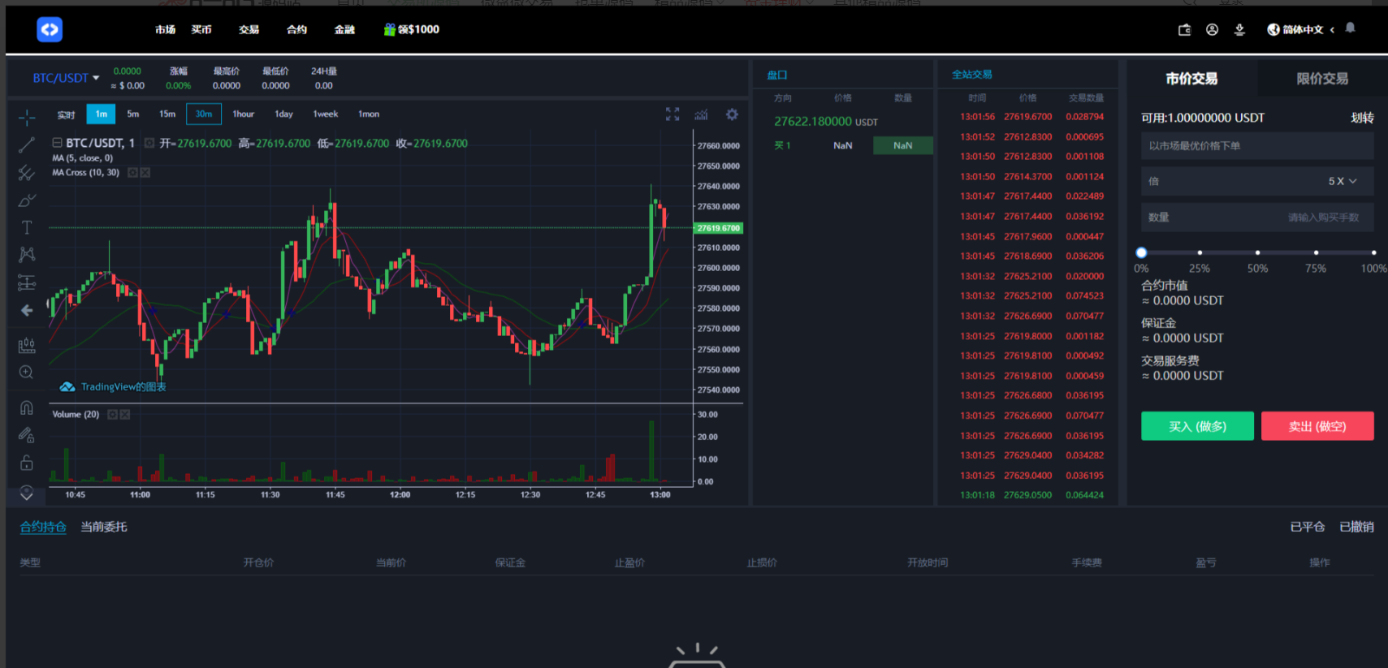1388x668 pixels.
Task: Switch to the 当前委托 tab
Action: [x=104, y=527]
